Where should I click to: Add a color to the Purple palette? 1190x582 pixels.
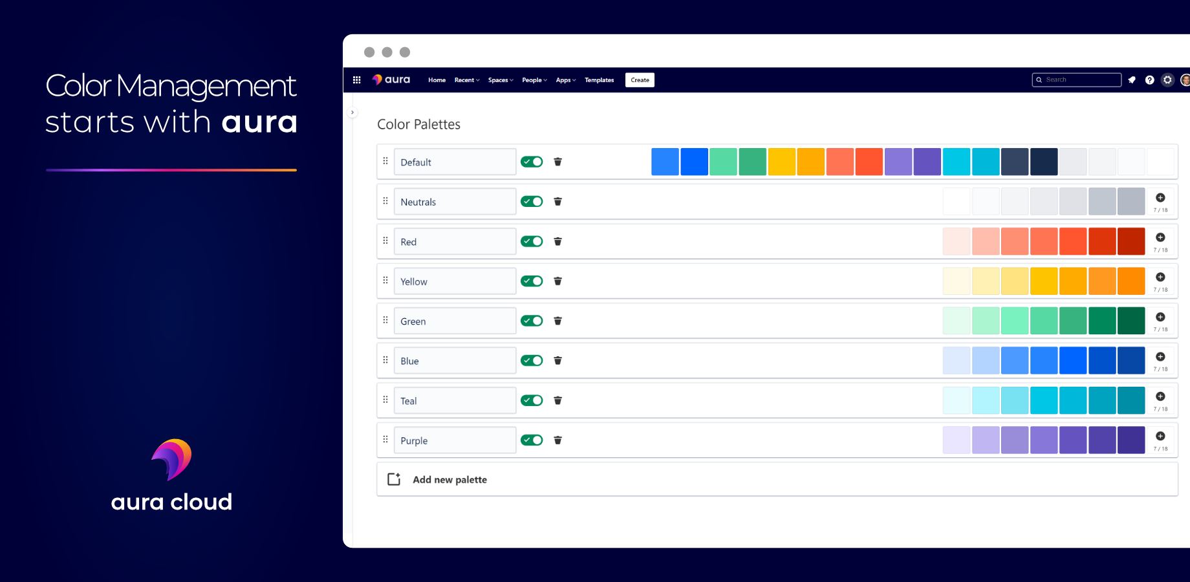coord(1160,436)
